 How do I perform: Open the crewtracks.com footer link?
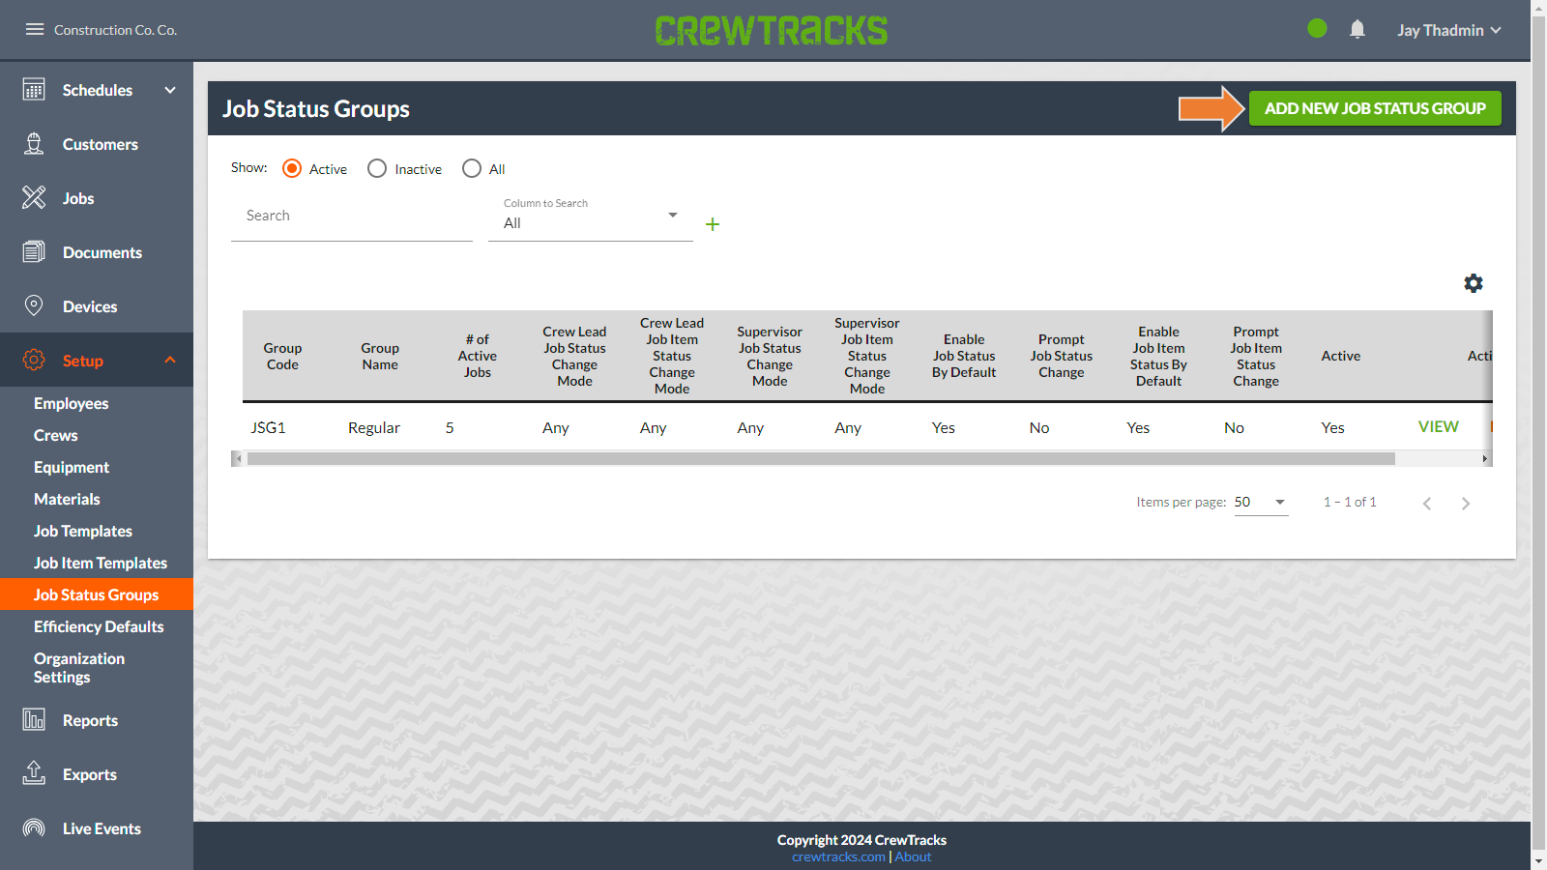click(838, 856)
